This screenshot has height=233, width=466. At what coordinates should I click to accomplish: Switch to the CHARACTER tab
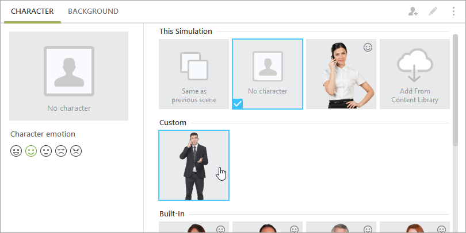coord(32,11)
